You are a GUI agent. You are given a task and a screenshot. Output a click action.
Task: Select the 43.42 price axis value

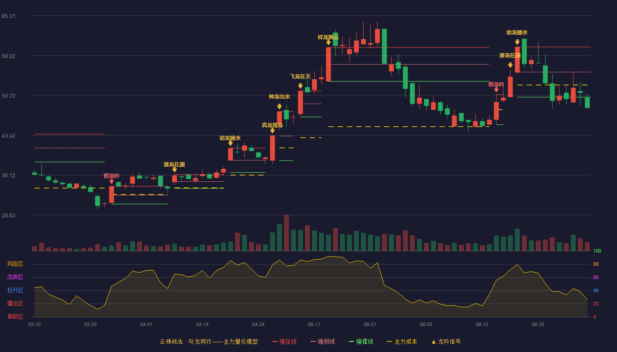tap(8, 136)
